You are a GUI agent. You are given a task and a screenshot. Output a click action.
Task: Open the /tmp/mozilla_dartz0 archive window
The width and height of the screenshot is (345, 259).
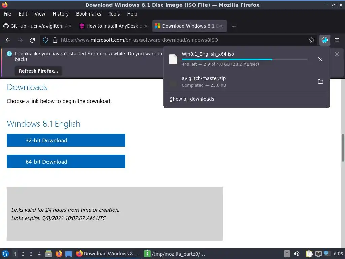pos(175,254)
